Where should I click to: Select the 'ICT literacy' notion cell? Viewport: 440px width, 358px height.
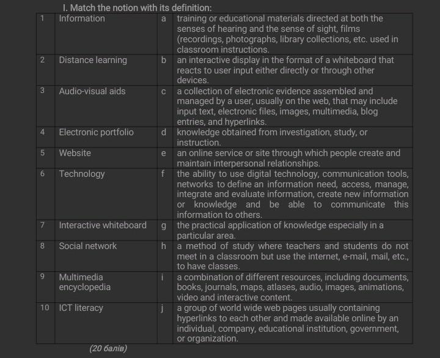pos(81,308)
